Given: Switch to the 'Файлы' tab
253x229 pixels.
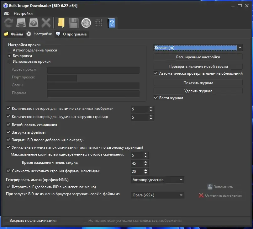Looking at the screenshot, I should 13,34.
